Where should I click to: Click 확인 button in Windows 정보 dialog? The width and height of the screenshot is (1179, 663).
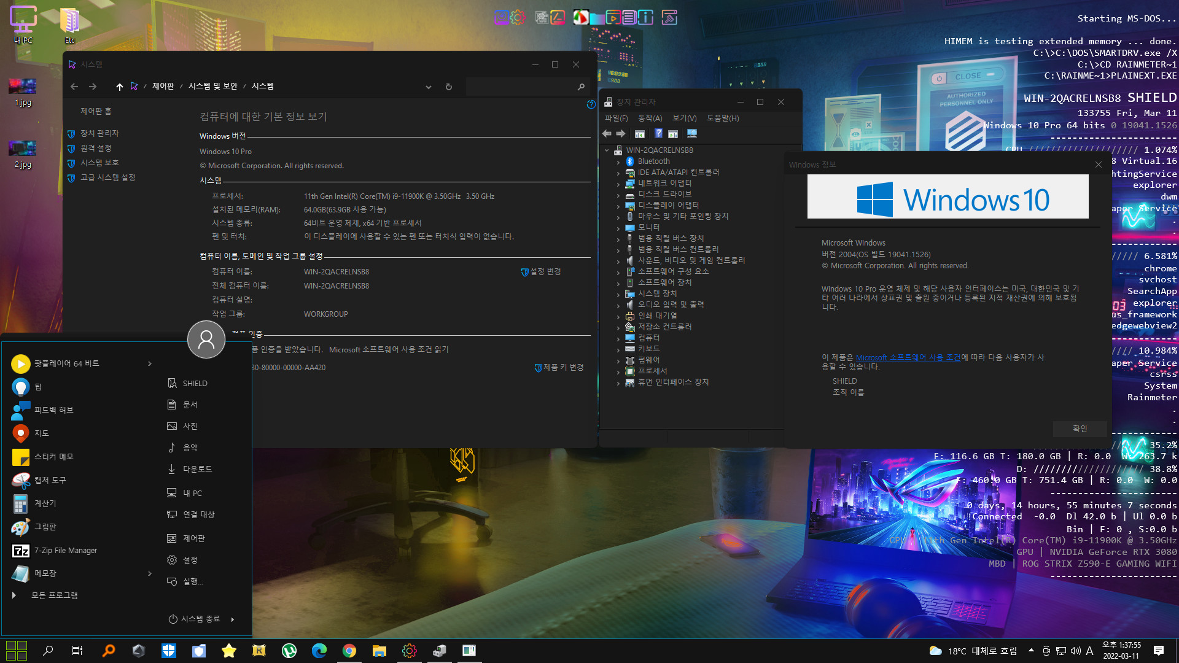point(1080,428)
